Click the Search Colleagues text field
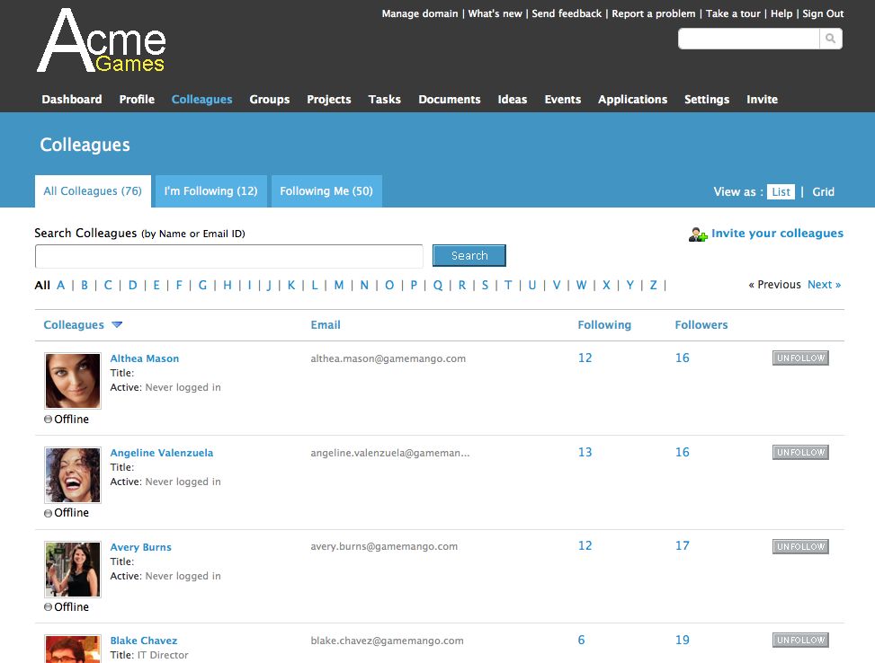 (x=228, y=257)
